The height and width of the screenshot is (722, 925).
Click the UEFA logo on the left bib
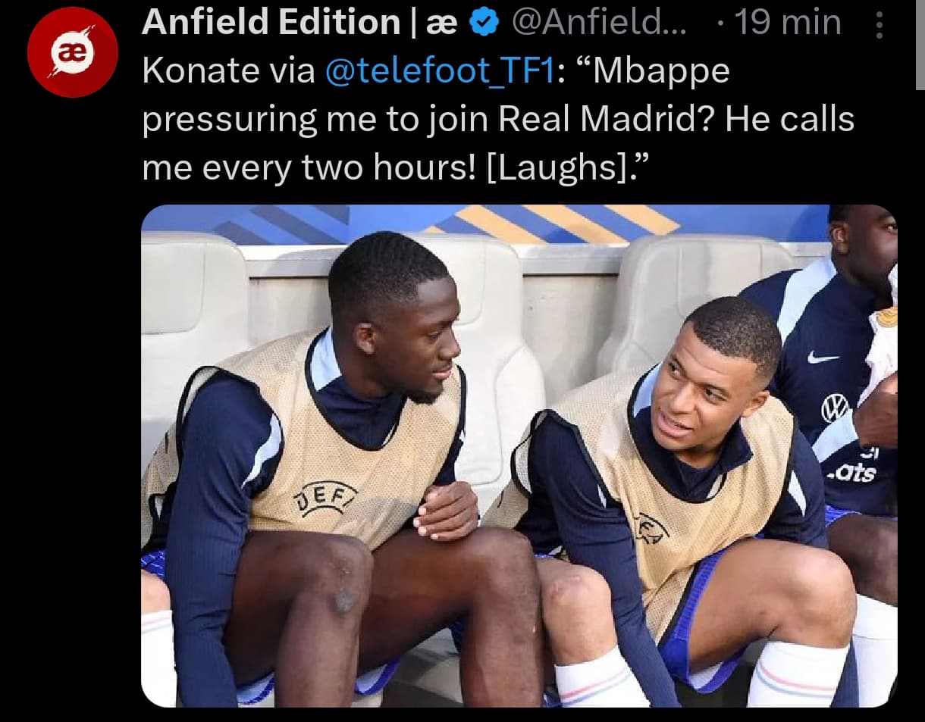pos(326,497)
